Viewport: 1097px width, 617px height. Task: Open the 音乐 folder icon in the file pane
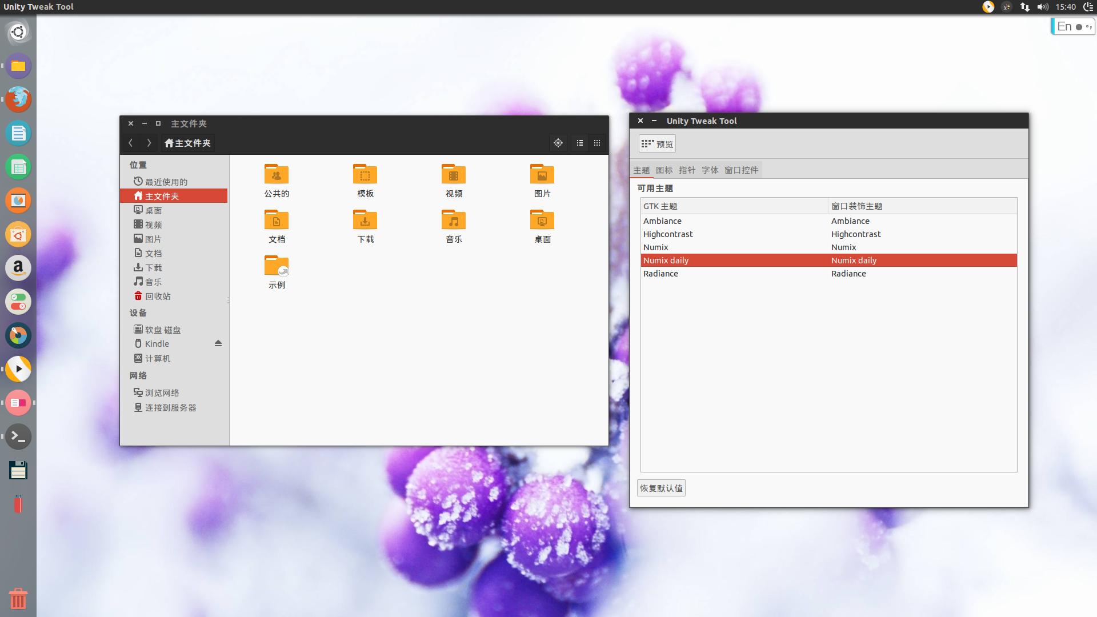(454, 226)
